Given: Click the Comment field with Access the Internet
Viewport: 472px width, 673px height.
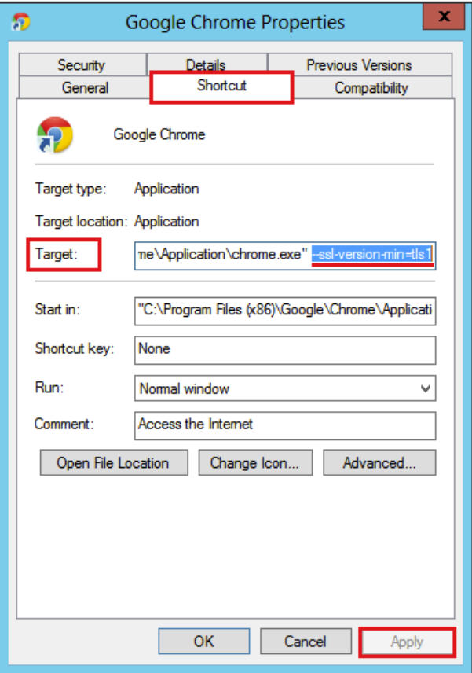Looking at the screenshot, I should click(285, 425).
